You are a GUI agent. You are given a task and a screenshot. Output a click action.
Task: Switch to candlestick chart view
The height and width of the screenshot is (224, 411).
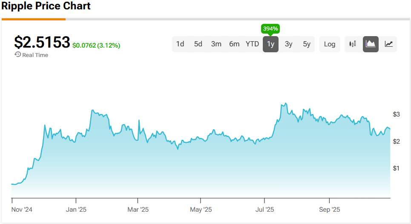352,44
